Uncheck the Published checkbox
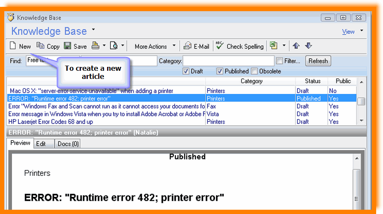Viewport: 383px width, 214px height. point(220,71)
